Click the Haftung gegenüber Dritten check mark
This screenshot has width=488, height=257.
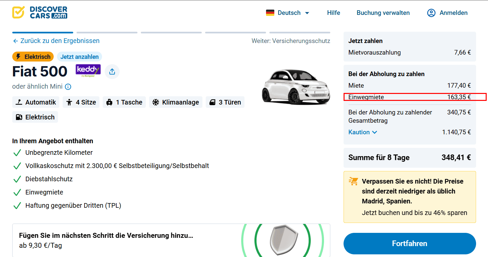pos(17,206)
